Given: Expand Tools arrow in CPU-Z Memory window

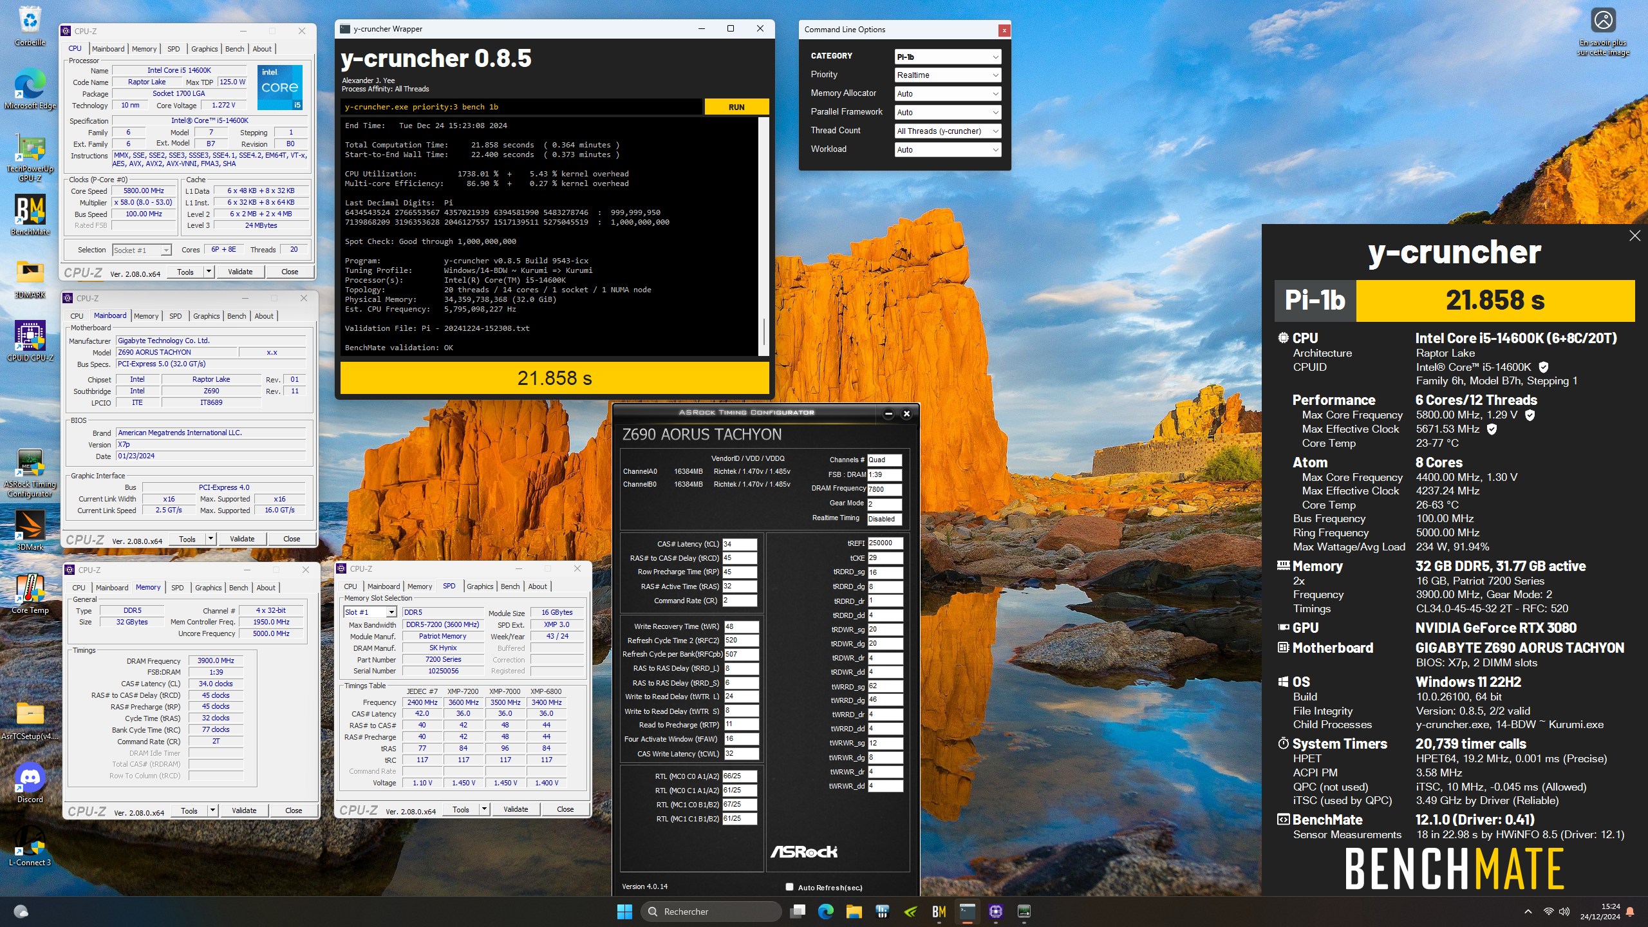Looking at the screenshot, I should [x=212, y=810].
